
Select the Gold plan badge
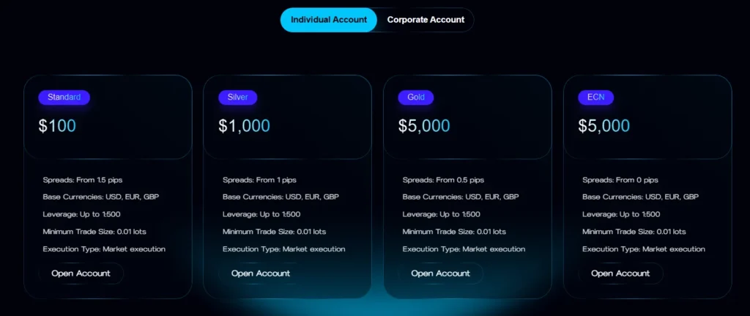tap(416, 97)
